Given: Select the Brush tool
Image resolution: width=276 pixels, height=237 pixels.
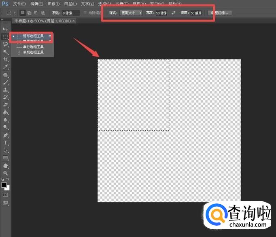Looking at the screenshot, I should [x=5, y=83].
